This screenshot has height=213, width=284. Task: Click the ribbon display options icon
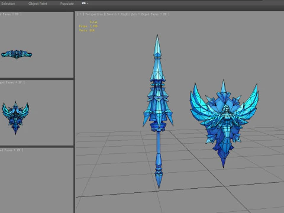[x=84, y=4]
